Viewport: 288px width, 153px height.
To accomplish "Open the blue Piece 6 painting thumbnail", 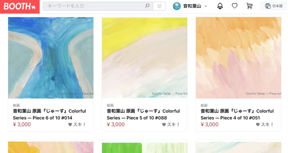I will click(x=51, y=58).
